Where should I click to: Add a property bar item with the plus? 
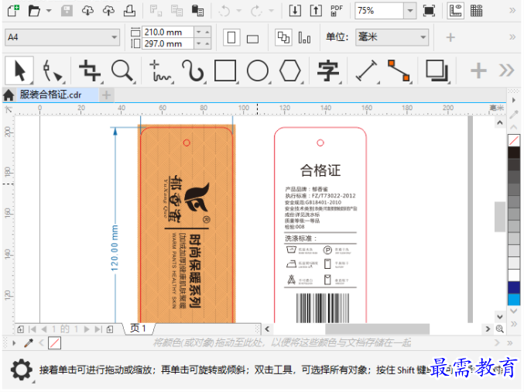450,37
